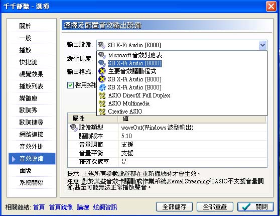Collapse the 輸出設備 dropdown arrow
280x216 pixels.
(262, 45)
